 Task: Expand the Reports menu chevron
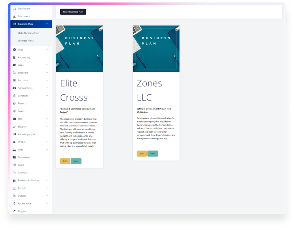[47, 188]
